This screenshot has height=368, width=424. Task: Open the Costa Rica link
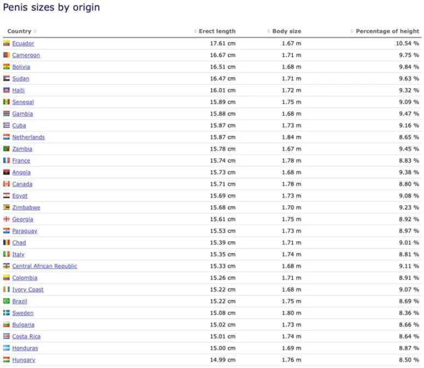[26, 336]
